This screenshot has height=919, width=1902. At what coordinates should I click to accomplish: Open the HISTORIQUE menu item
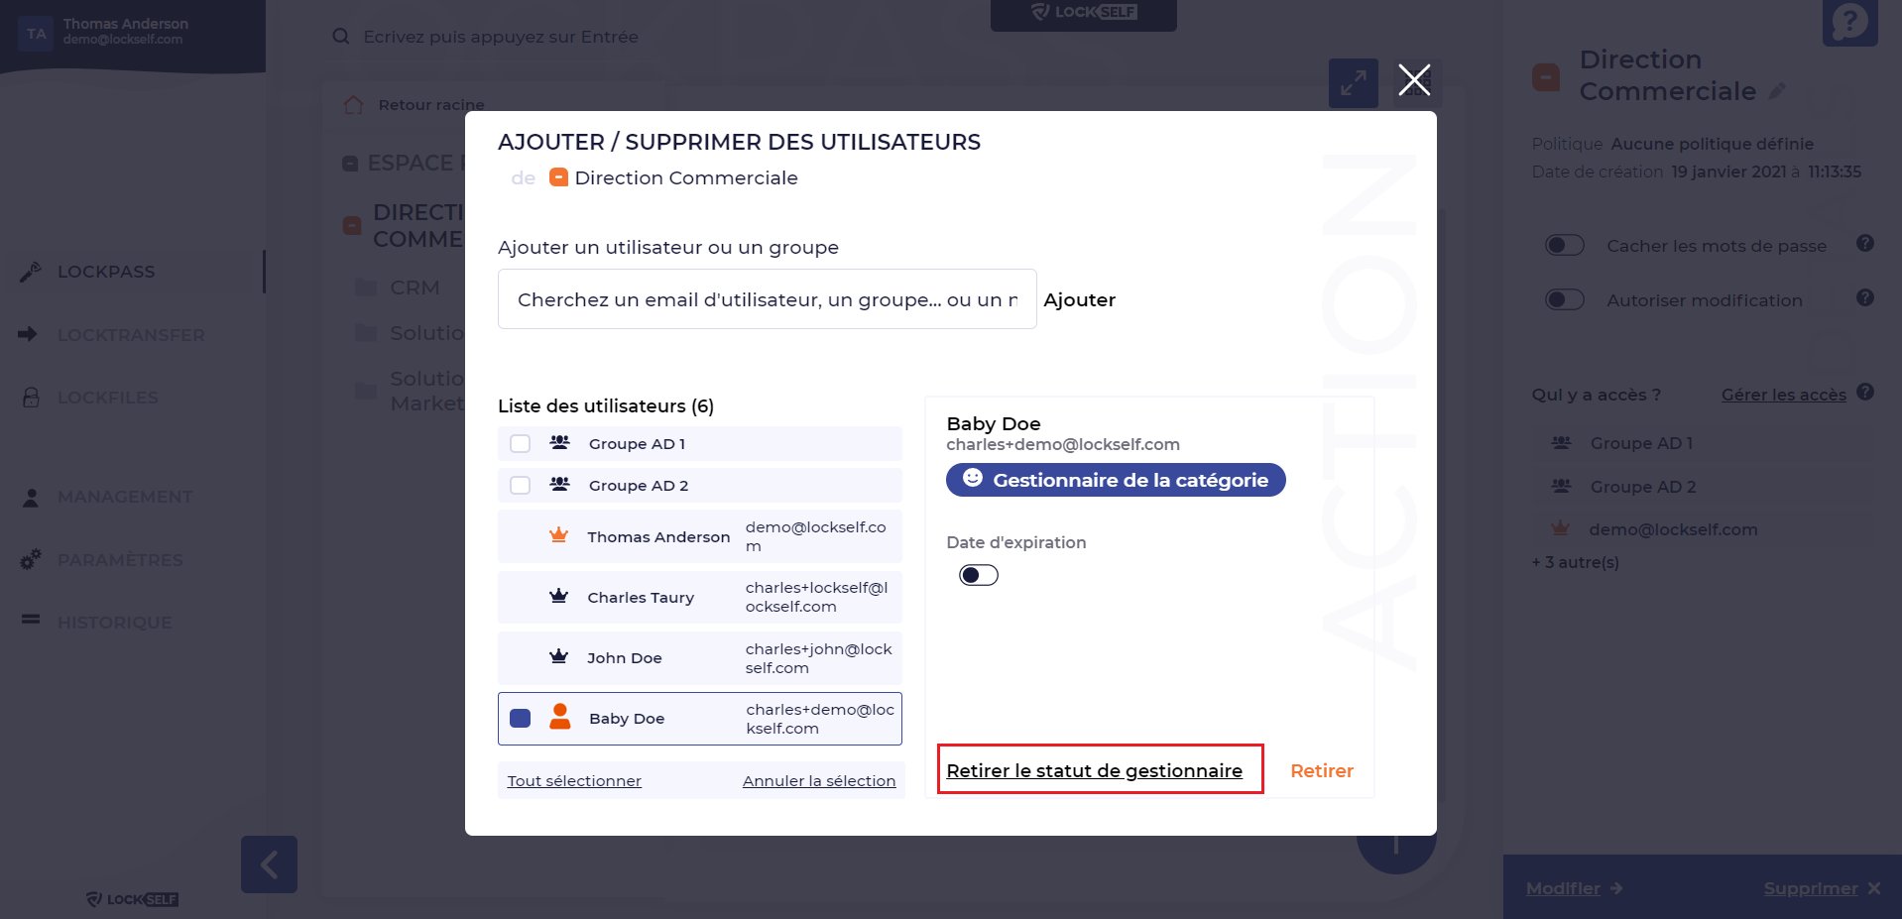coord(114,623)
